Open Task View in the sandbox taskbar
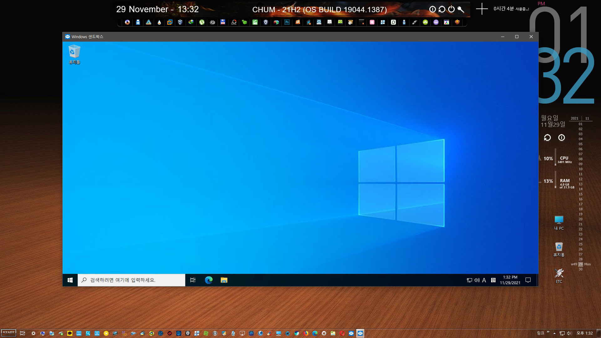The width and height of the screenshot is (601, 338). click(193, 280)
